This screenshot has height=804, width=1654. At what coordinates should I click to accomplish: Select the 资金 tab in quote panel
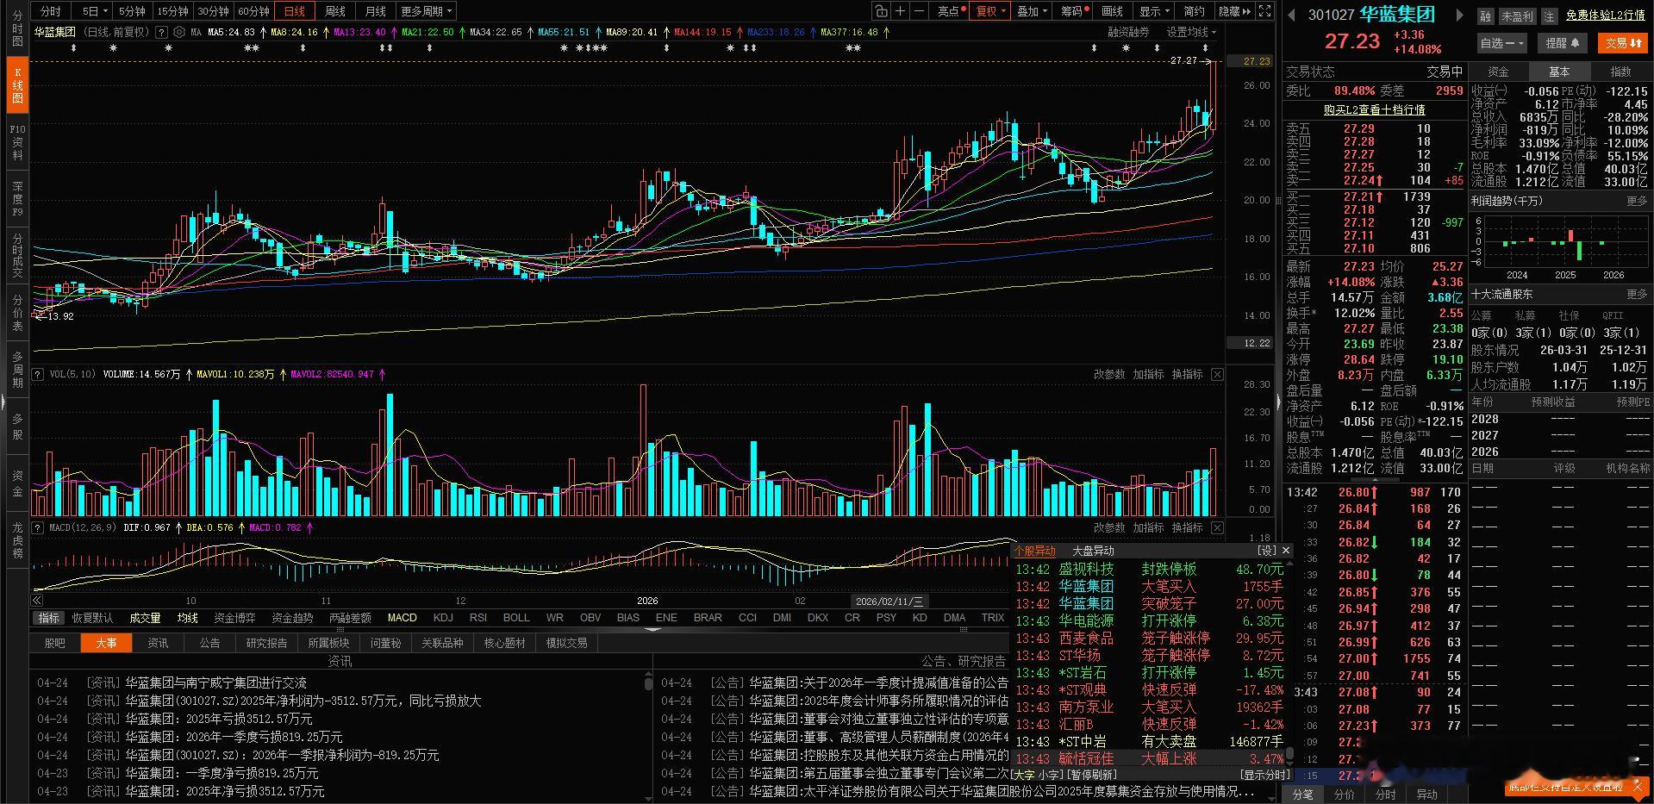coord(1498,72)
